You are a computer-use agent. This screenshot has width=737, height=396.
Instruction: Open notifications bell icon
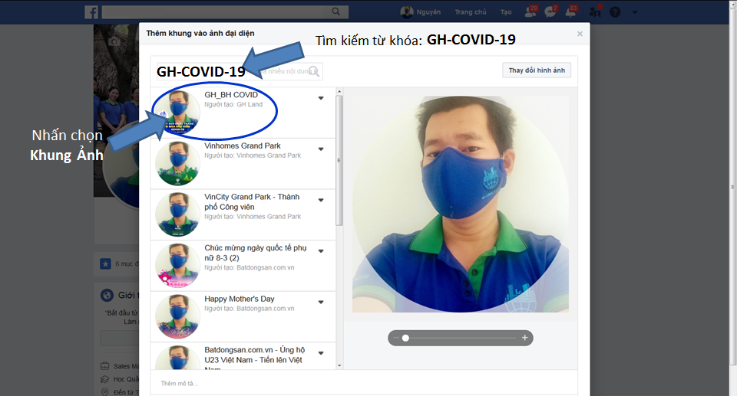click(570, 11)
